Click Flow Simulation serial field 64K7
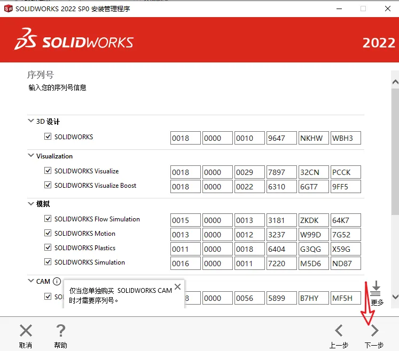Image resolution: width=399 pixels, height=351 pixels. click(346, 220)
